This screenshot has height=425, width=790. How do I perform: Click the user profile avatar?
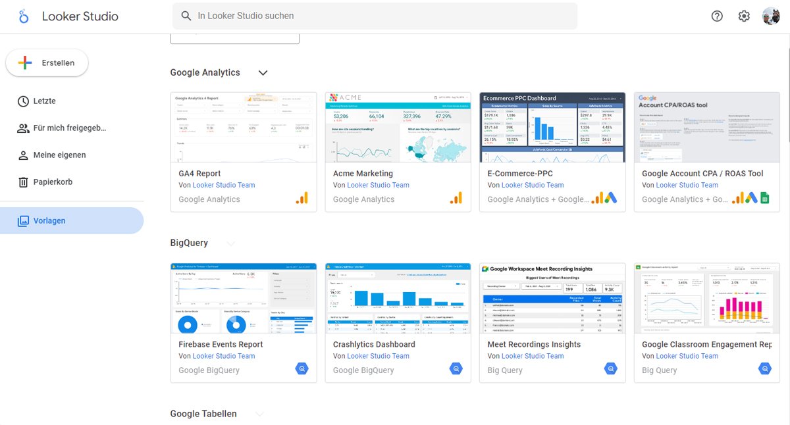coord(771,16)
